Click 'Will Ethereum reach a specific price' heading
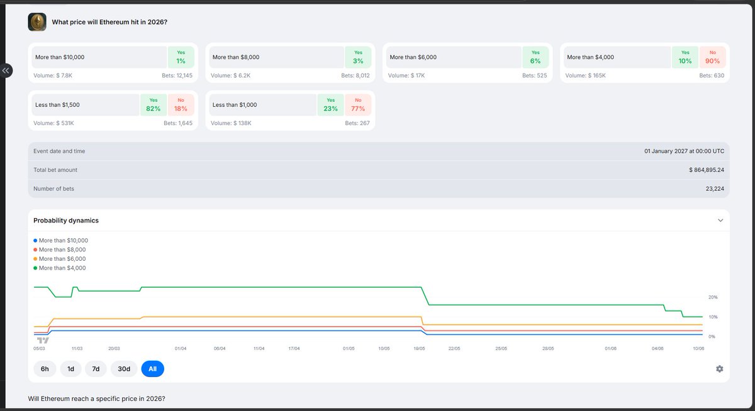 97,399
